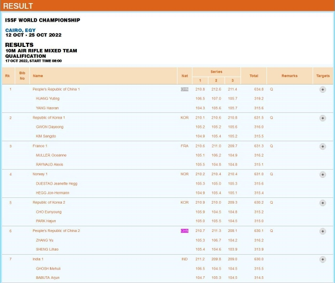Click the FRA nationality code
335x283 pixels.
coord(185,146)
